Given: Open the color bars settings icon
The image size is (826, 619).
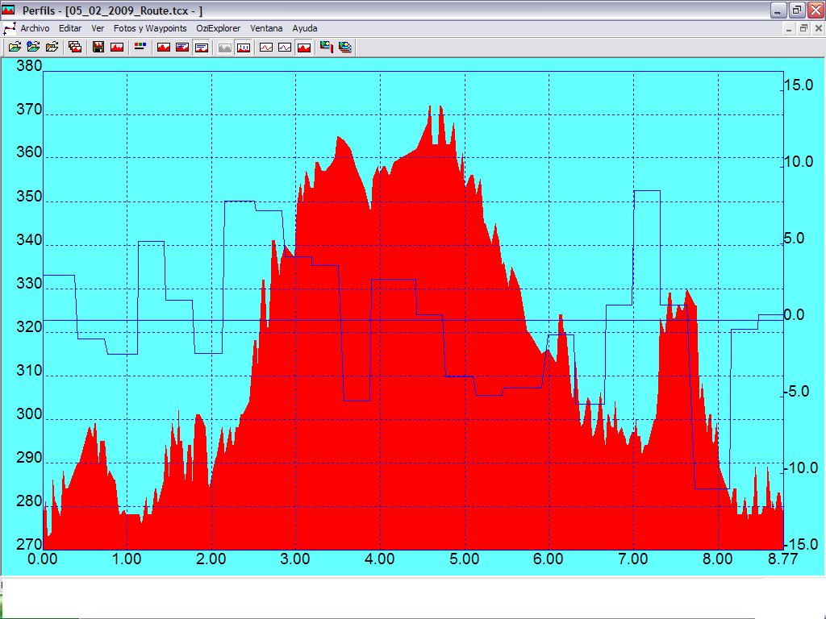Looking at the screenshot, I should click(x=140, y=48).
